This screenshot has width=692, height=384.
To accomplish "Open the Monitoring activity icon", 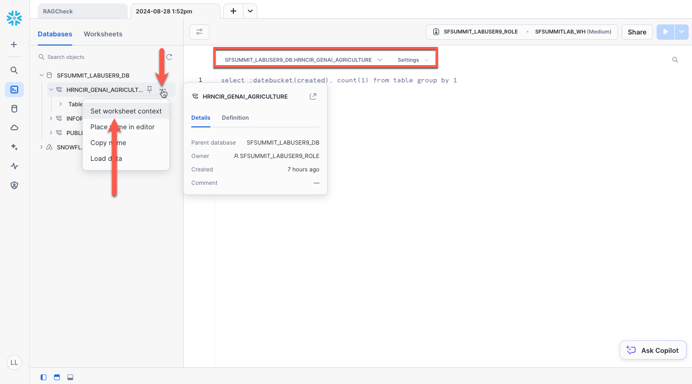I will point(14,166).
